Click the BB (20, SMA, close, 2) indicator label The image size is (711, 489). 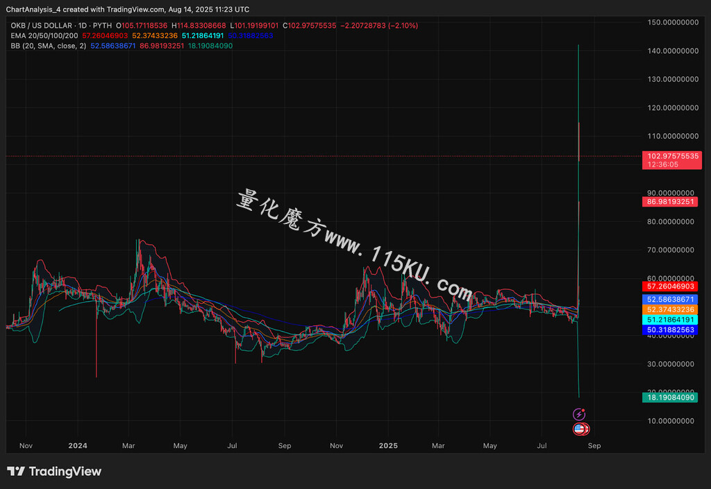coord(49,46)
